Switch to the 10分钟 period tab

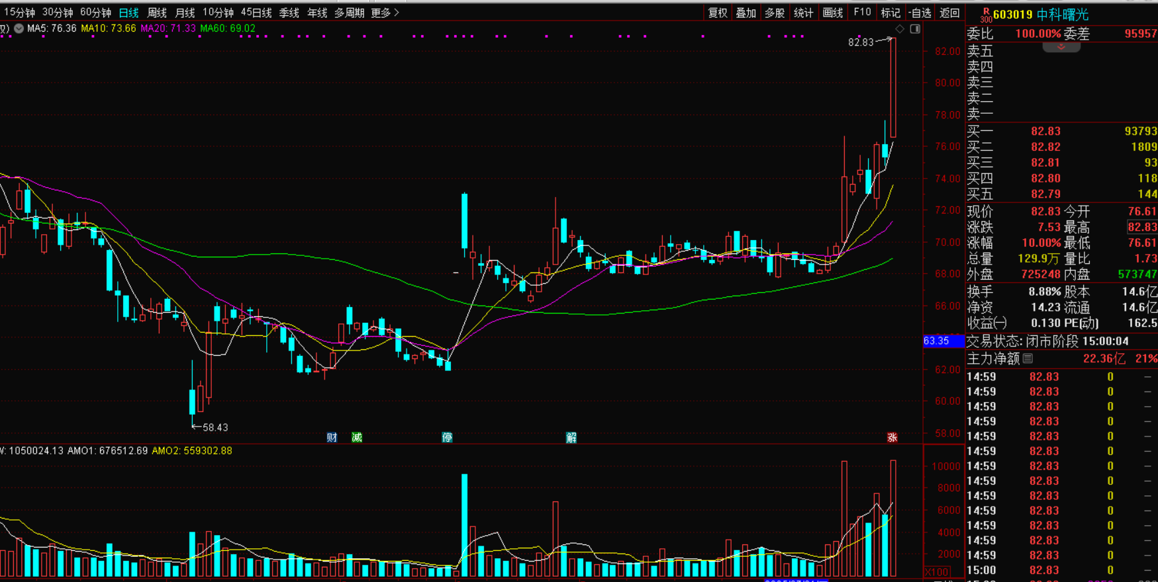pyautogui.click(x=218, y=13)
